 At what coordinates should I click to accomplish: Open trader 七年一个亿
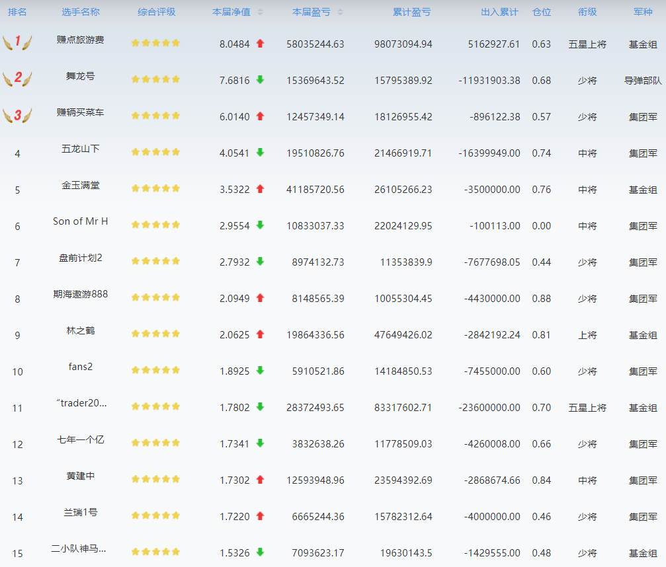[x=80, y=439]
